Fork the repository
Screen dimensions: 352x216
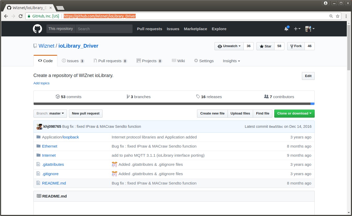tap(296, 46)
